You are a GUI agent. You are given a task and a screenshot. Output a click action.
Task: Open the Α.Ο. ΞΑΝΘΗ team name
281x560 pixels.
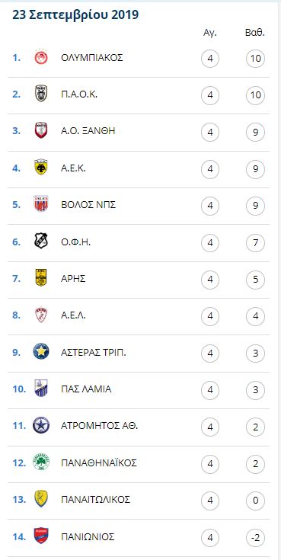pos(88,131)
